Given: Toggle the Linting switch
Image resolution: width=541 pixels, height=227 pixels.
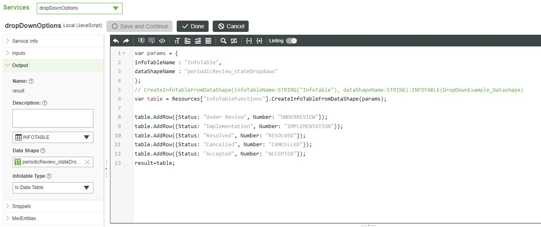Looking at the screenshot, I should pos(292,41).
